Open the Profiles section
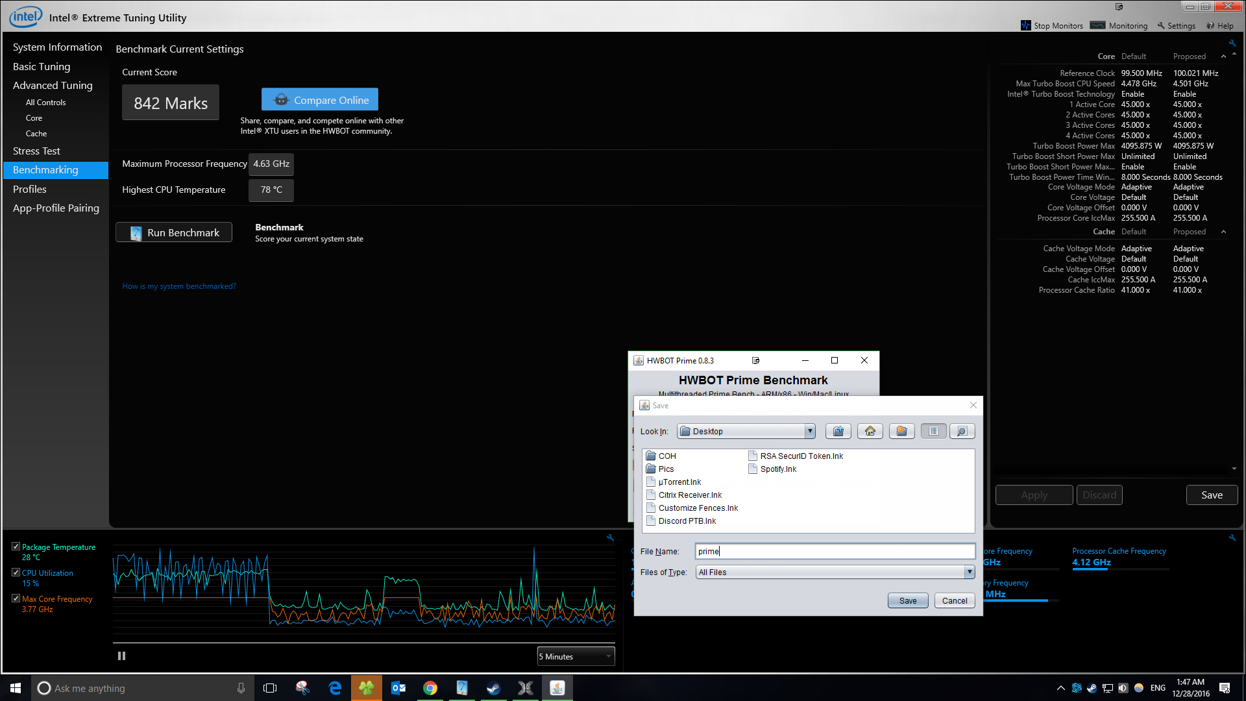 [x=30, y=189]
